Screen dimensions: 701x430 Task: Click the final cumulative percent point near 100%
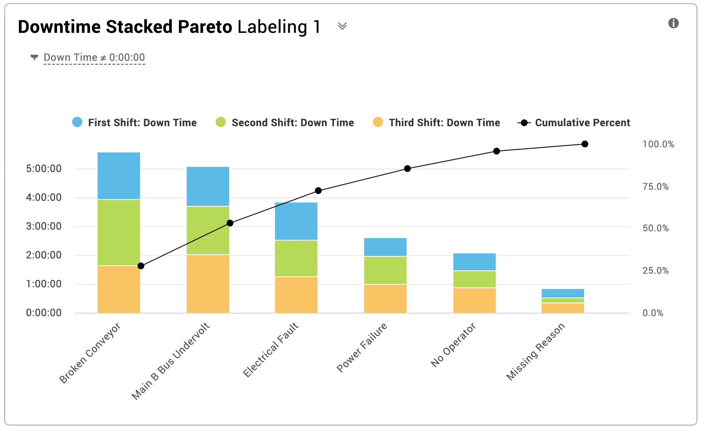(584, 143)
